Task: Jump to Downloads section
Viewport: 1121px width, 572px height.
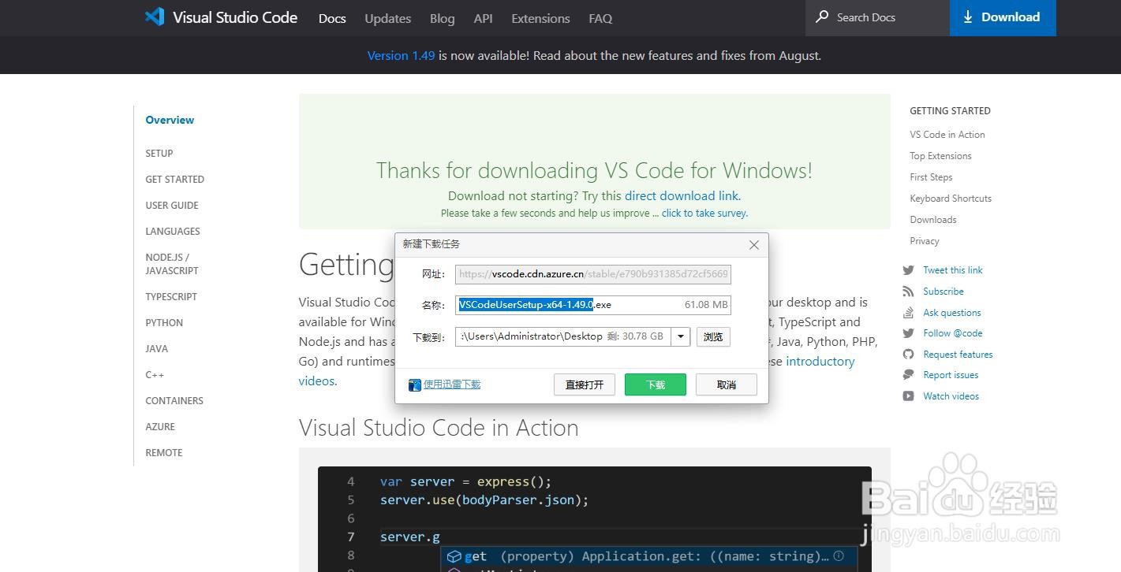Action: [x=933, y=220]
